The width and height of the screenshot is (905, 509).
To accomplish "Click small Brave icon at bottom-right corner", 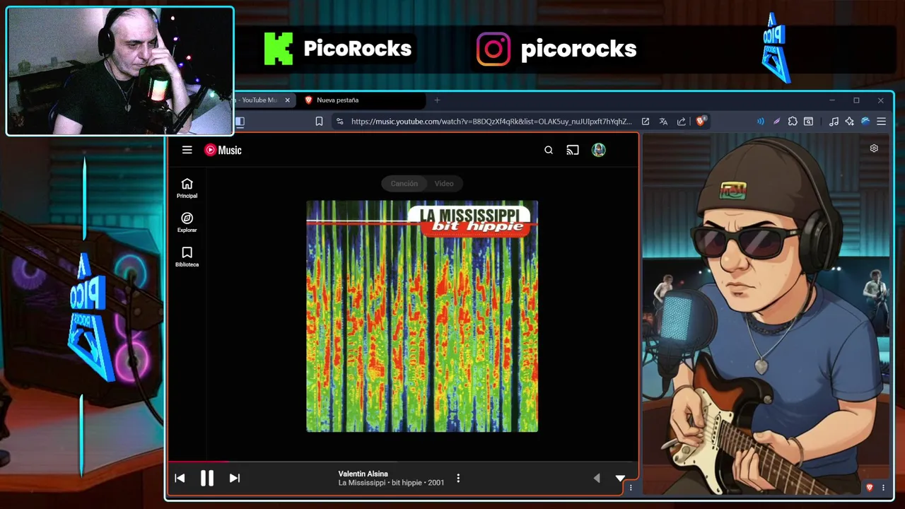I will 870,488.
